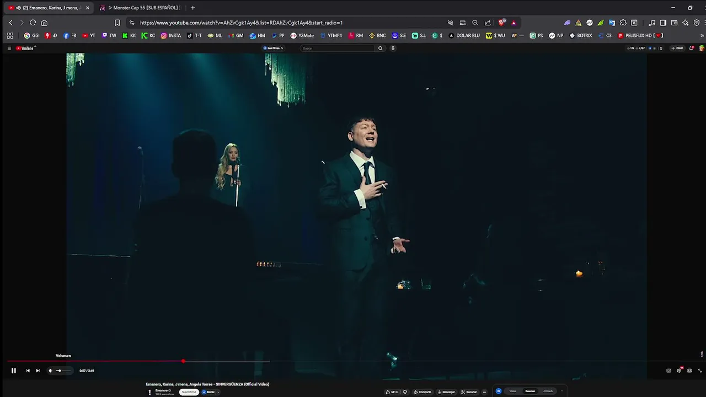This screenshot has height=397, width=706.
Task: Click the Suscribirse button
Action: click(189, 392)
